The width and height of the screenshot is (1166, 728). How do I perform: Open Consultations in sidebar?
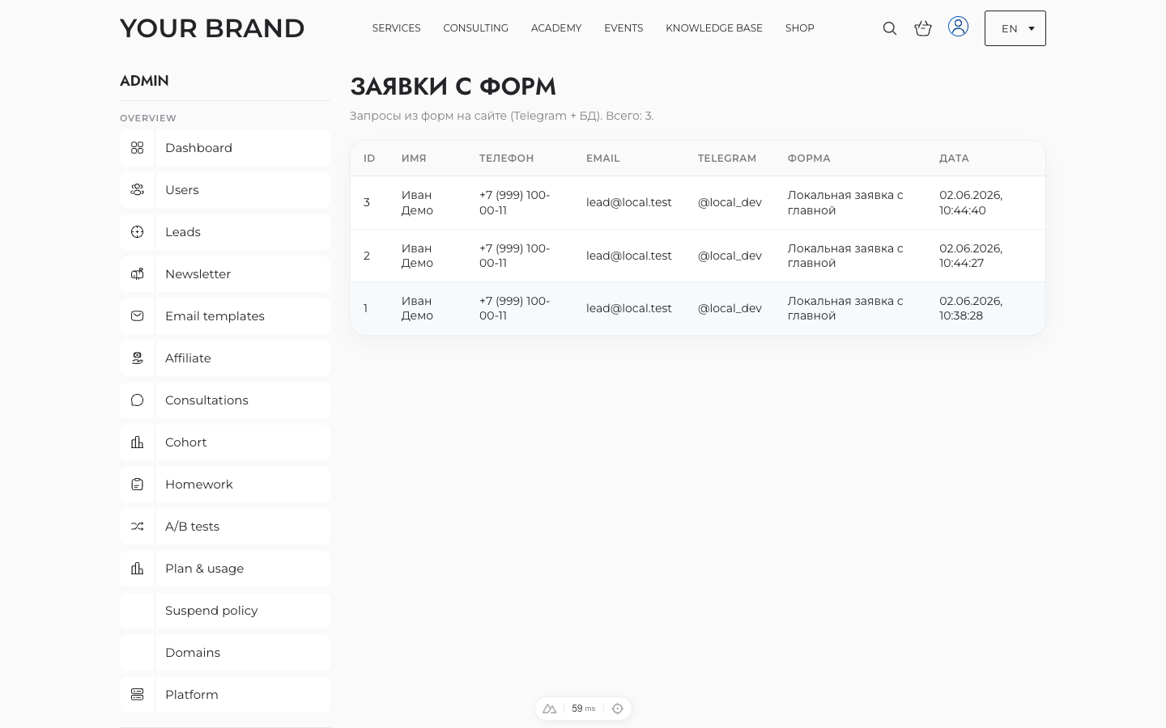[225, 400]
